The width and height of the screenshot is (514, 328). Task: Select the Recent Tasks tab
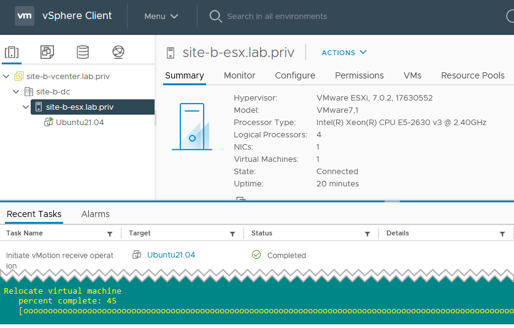(34, 214)
